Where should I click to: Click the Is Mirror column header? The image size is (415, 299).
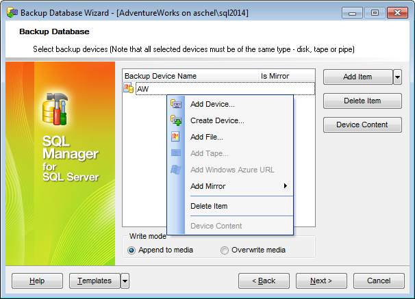click(287, 76)
